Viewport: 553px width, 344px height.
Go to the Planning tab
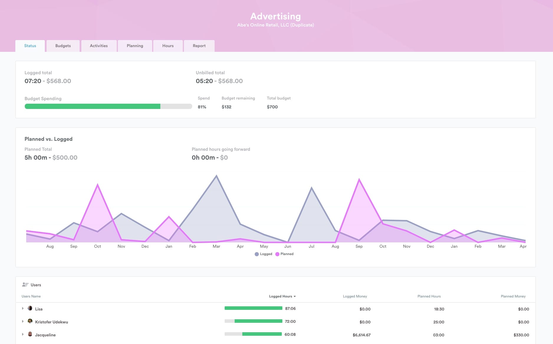(135, 46)
